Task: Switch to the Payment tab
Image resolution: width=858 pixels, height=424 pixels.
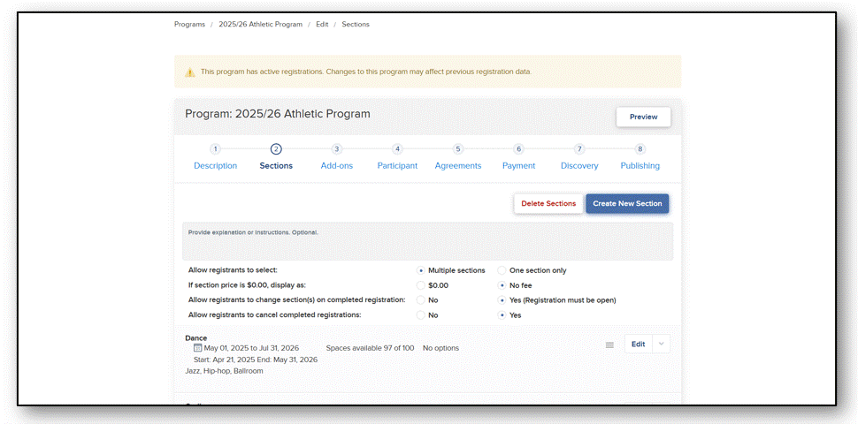Action: coord(518,165)
